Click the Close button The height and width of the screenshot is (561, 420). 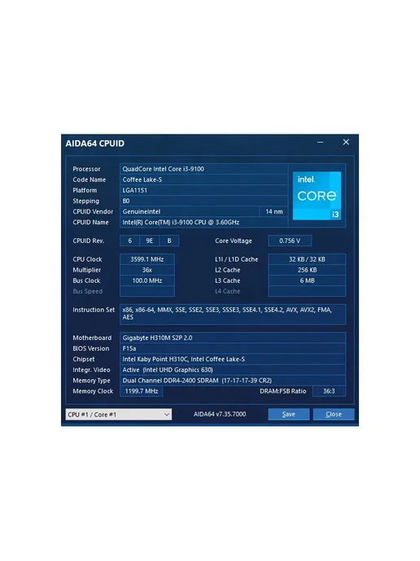334,414
